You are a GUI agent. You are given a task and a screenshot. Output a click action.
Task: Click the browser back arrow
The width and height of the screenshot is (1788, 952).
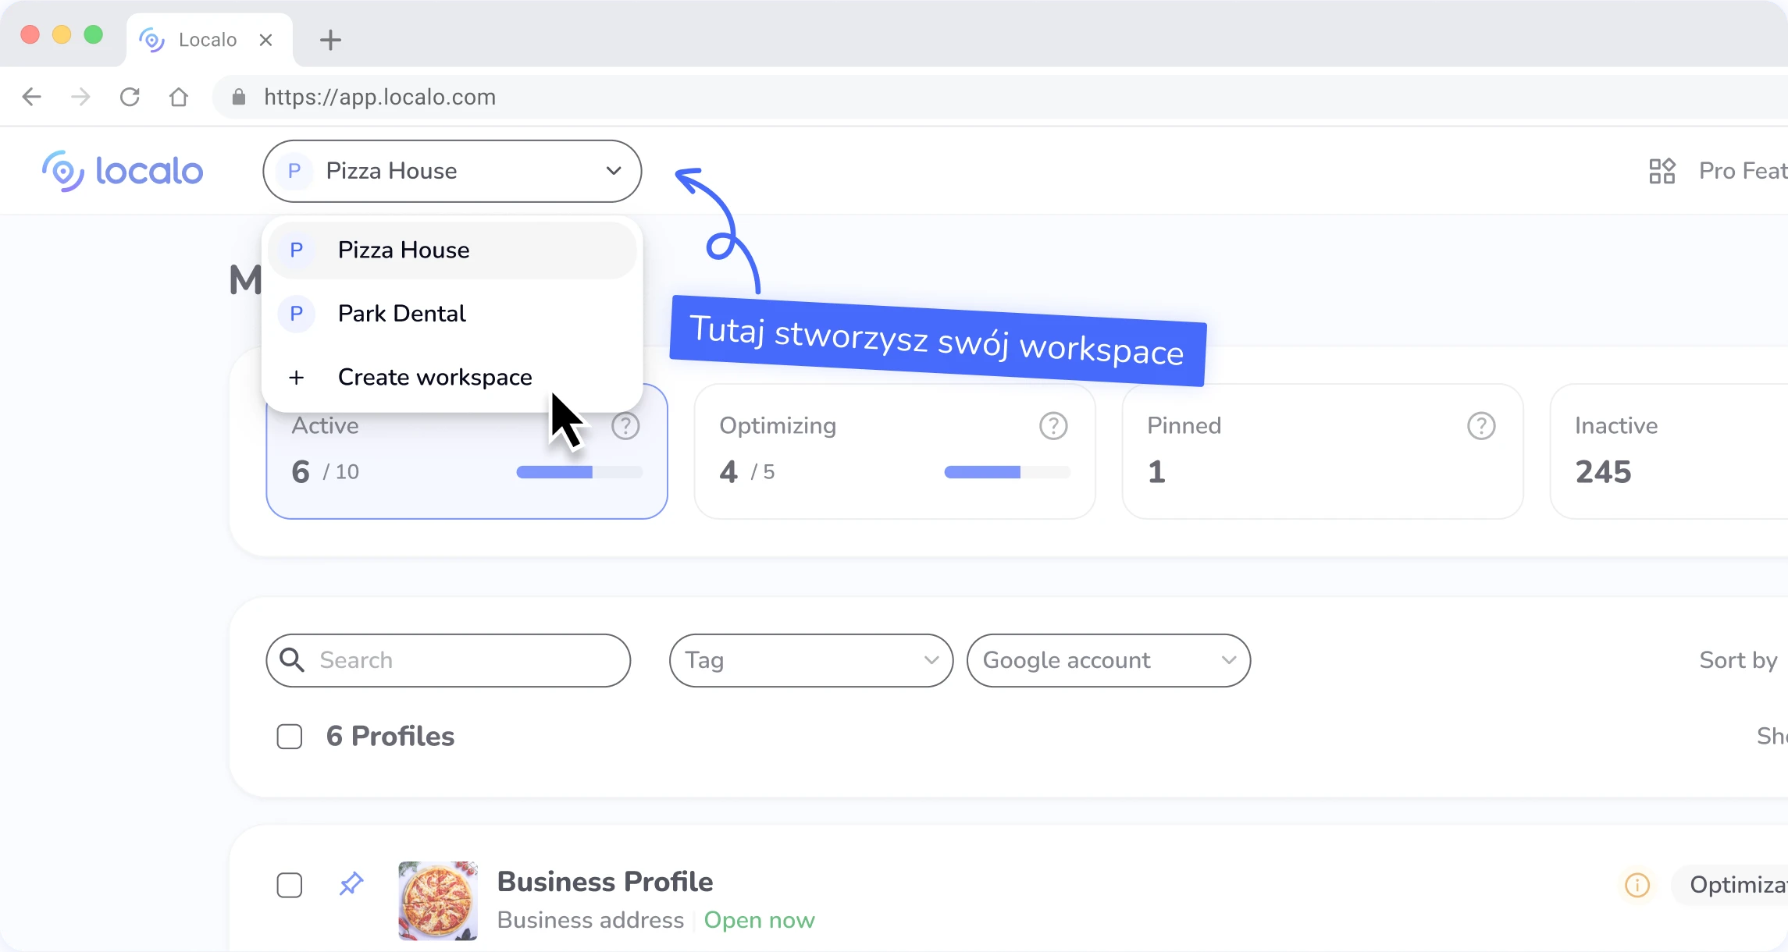click(x=32, y=97)
